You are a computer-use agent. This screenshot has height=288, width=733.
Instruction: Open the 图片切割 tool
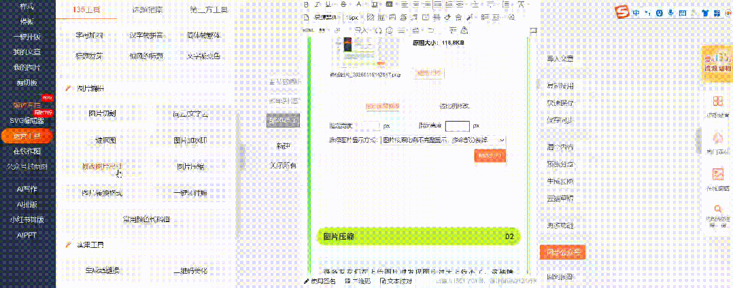click(103, 113)
